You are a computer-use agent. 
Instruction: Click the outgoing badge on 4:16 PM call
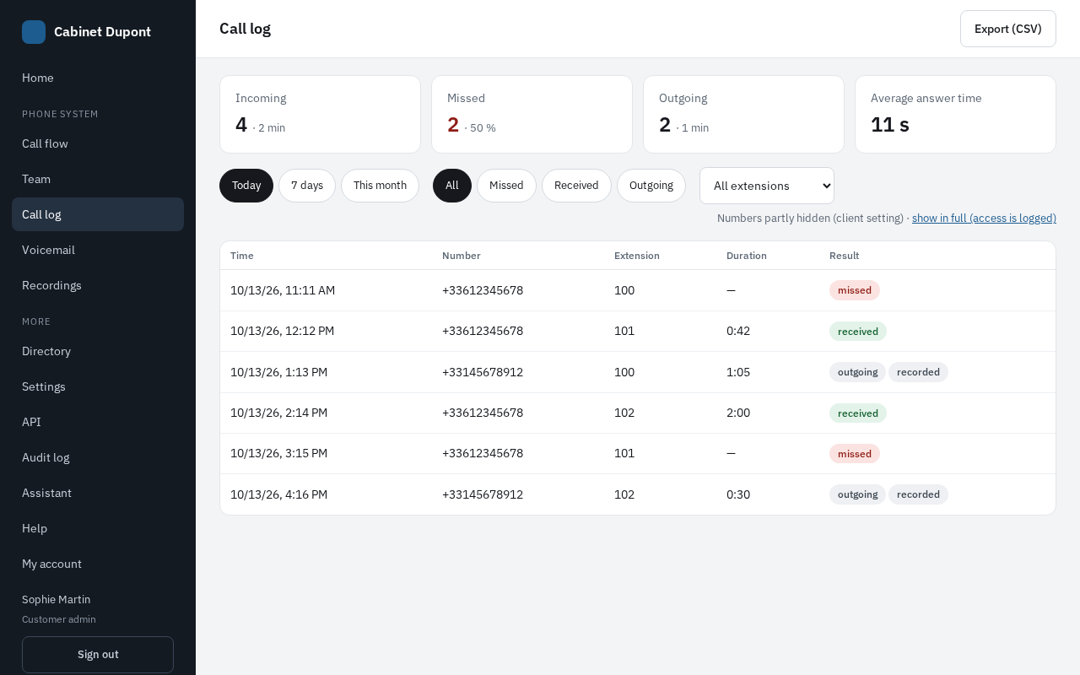857,494
